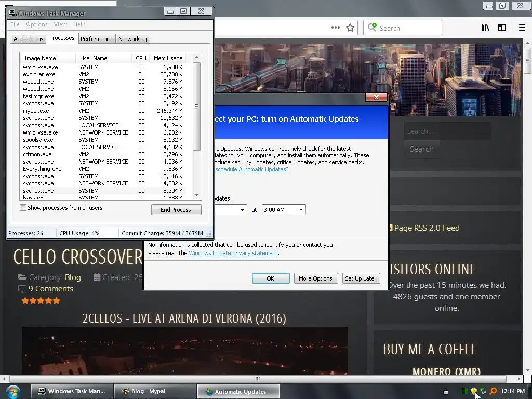Click OK in Automatic Updates dialog
The width and height of the screenshot is (532, 399).
(x=270, y=278)
